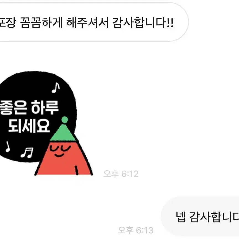Screen dimensions: 239x239
Task: Click the 좋은 하루 text in sticker
Action: pyautogui.click(x=29, y=107)
